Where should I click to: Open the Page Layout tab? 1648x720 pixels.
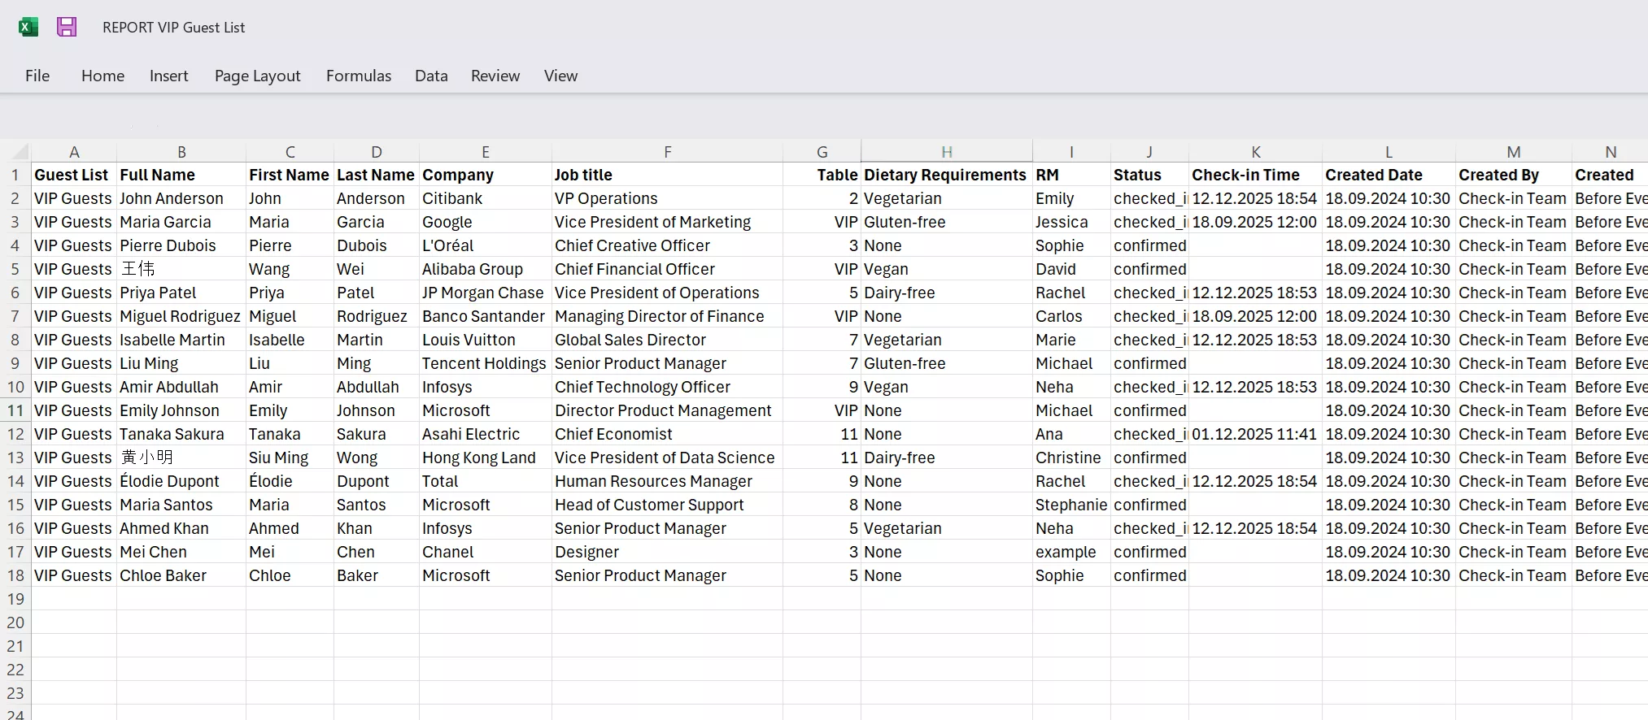[x=257, y=76]
